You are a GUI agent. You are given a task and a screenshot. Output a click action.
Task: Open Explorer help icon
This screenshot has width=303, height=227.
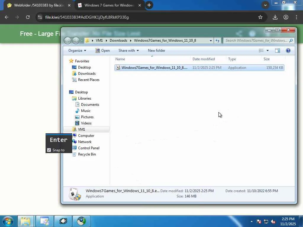(288, 51)
